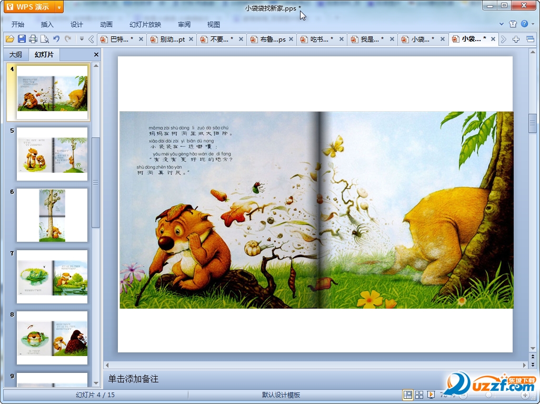Click thumbnail pane scroll down arrow
The width and height of the screenshot is (540, 404).
pos(96,383)
